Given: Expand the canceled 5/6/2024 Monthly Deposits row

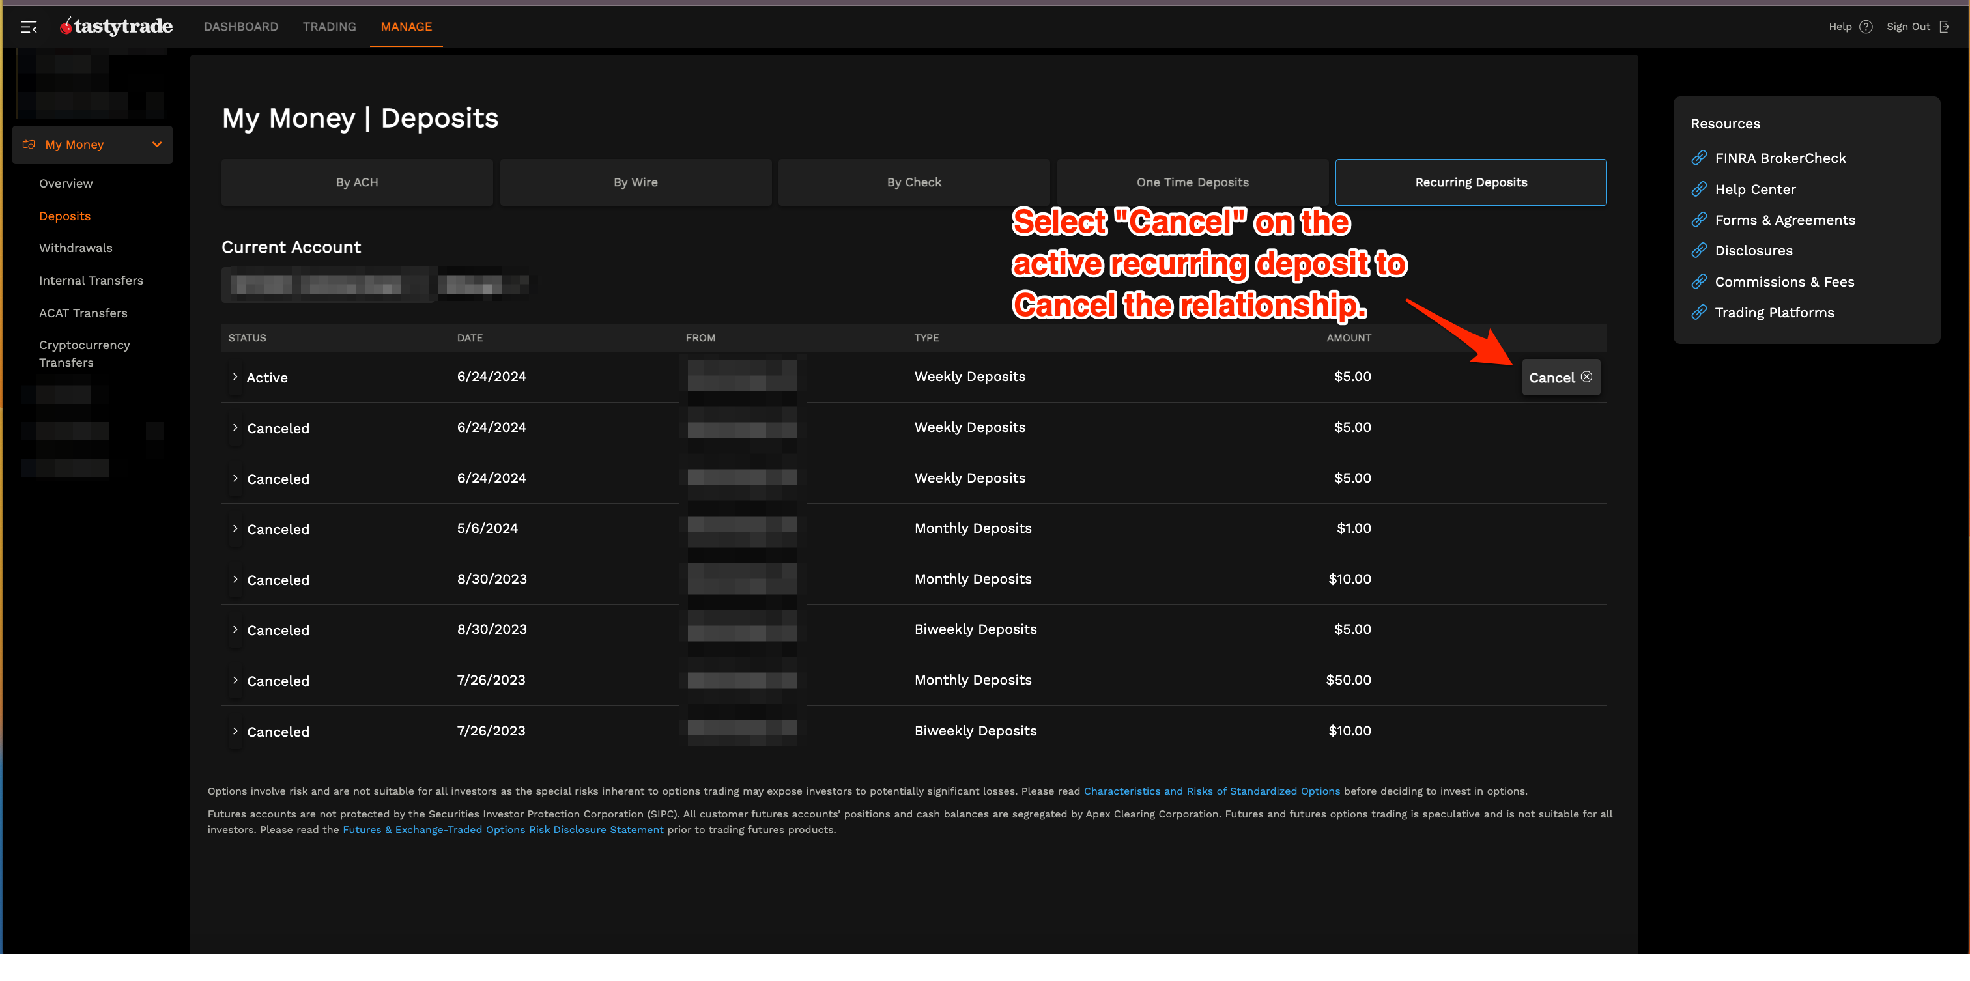Looking at the screenshot, I should click(x=235, y=529).
